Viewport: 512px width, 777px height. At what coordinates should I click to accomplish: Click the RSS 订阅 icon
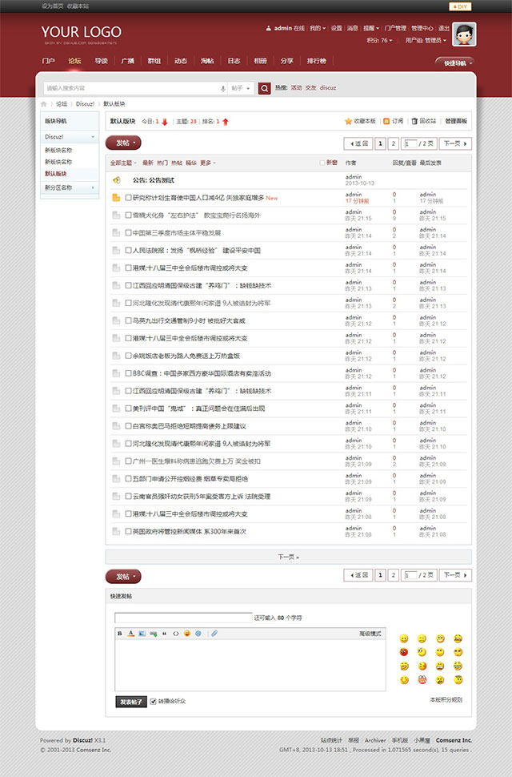pyautogui.click(x=386, y=122)
